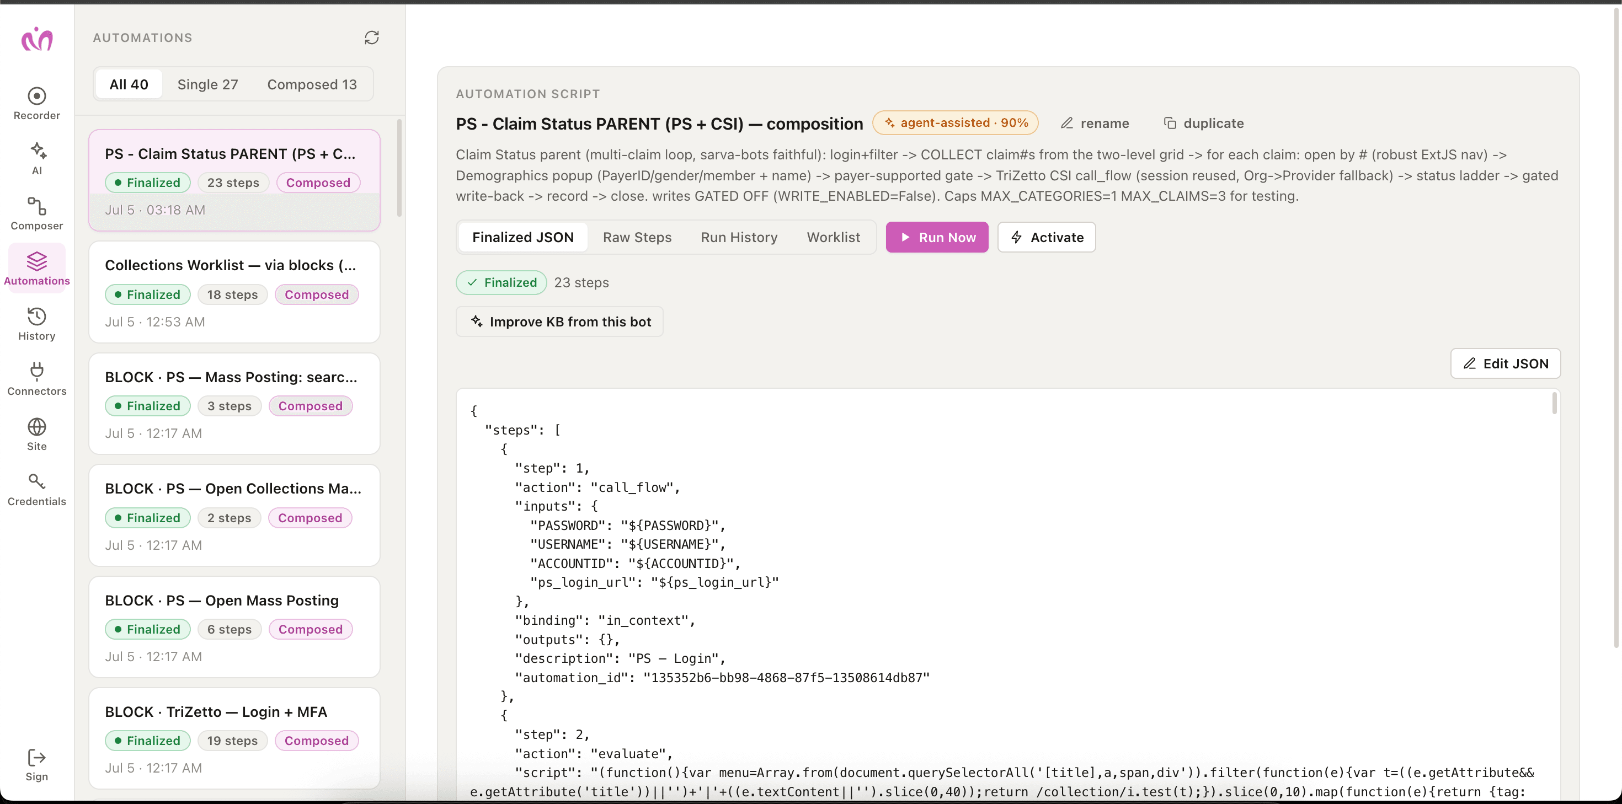Open BLOCK PS Mass Posting search card
Image resolution: width=1622 pixels, height=804 pixels.
234,404
